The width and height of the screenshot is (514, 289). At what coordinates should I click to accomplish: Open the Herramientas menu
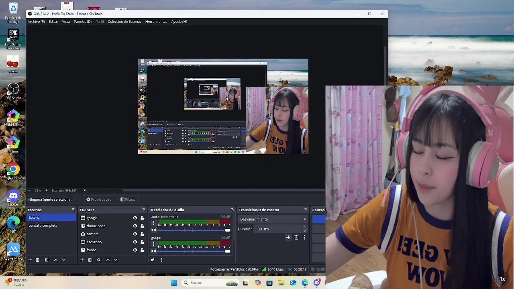tap(156, 22)
